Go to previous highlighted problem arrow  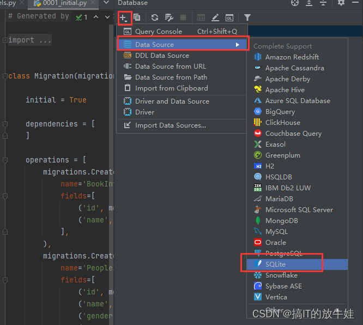coord(96,17)
